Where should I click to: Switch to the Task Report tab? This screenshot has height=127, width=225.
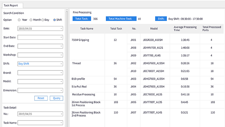tap(12, 6)
